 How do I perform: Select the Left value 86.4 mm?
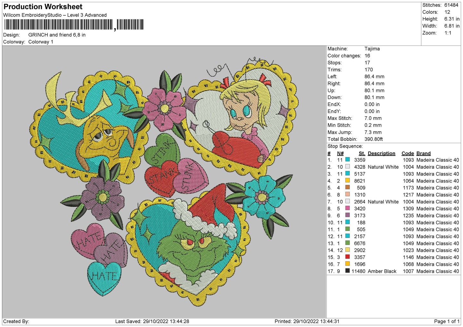pos(374,77)
